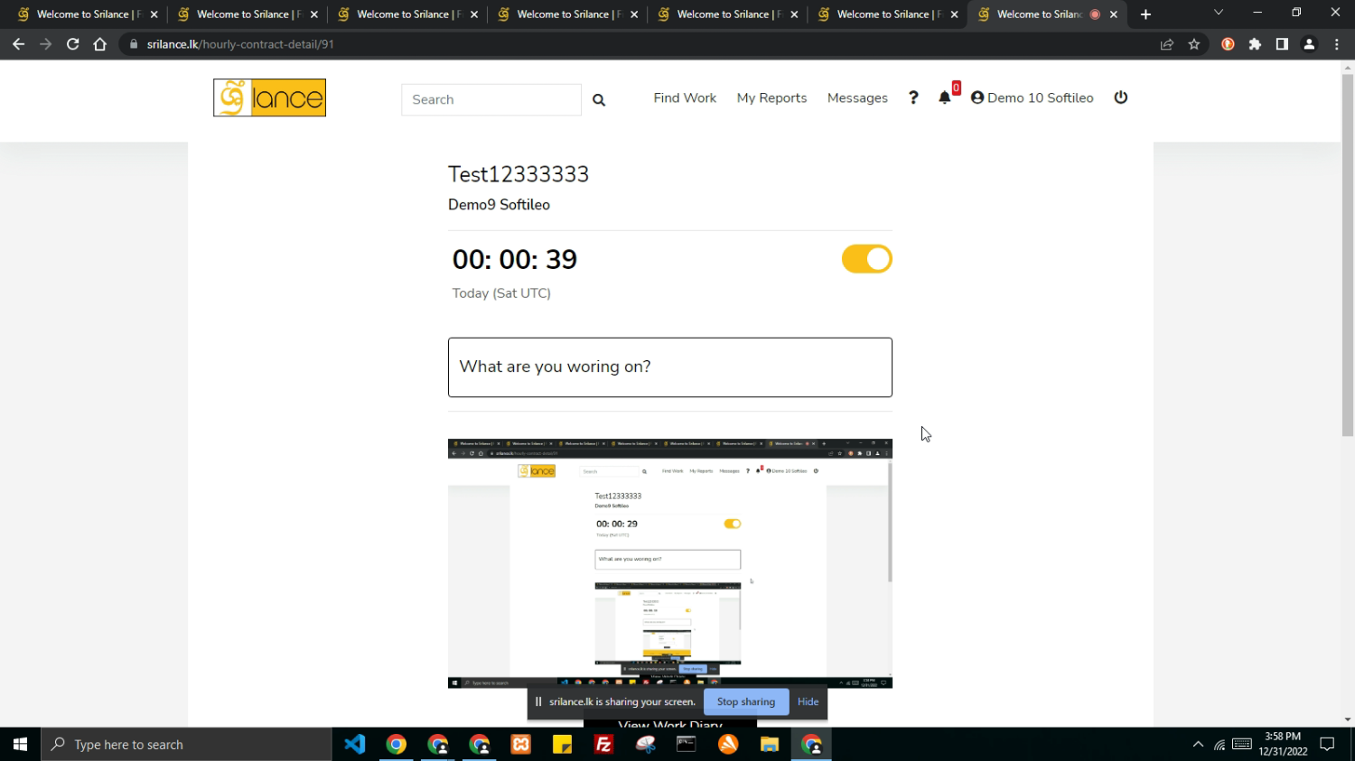Click the 'What are you woring on?' field
Image resolution: width=1355 pixels, height=761 pixels.
pyautogui.click(x=669, y=367)
